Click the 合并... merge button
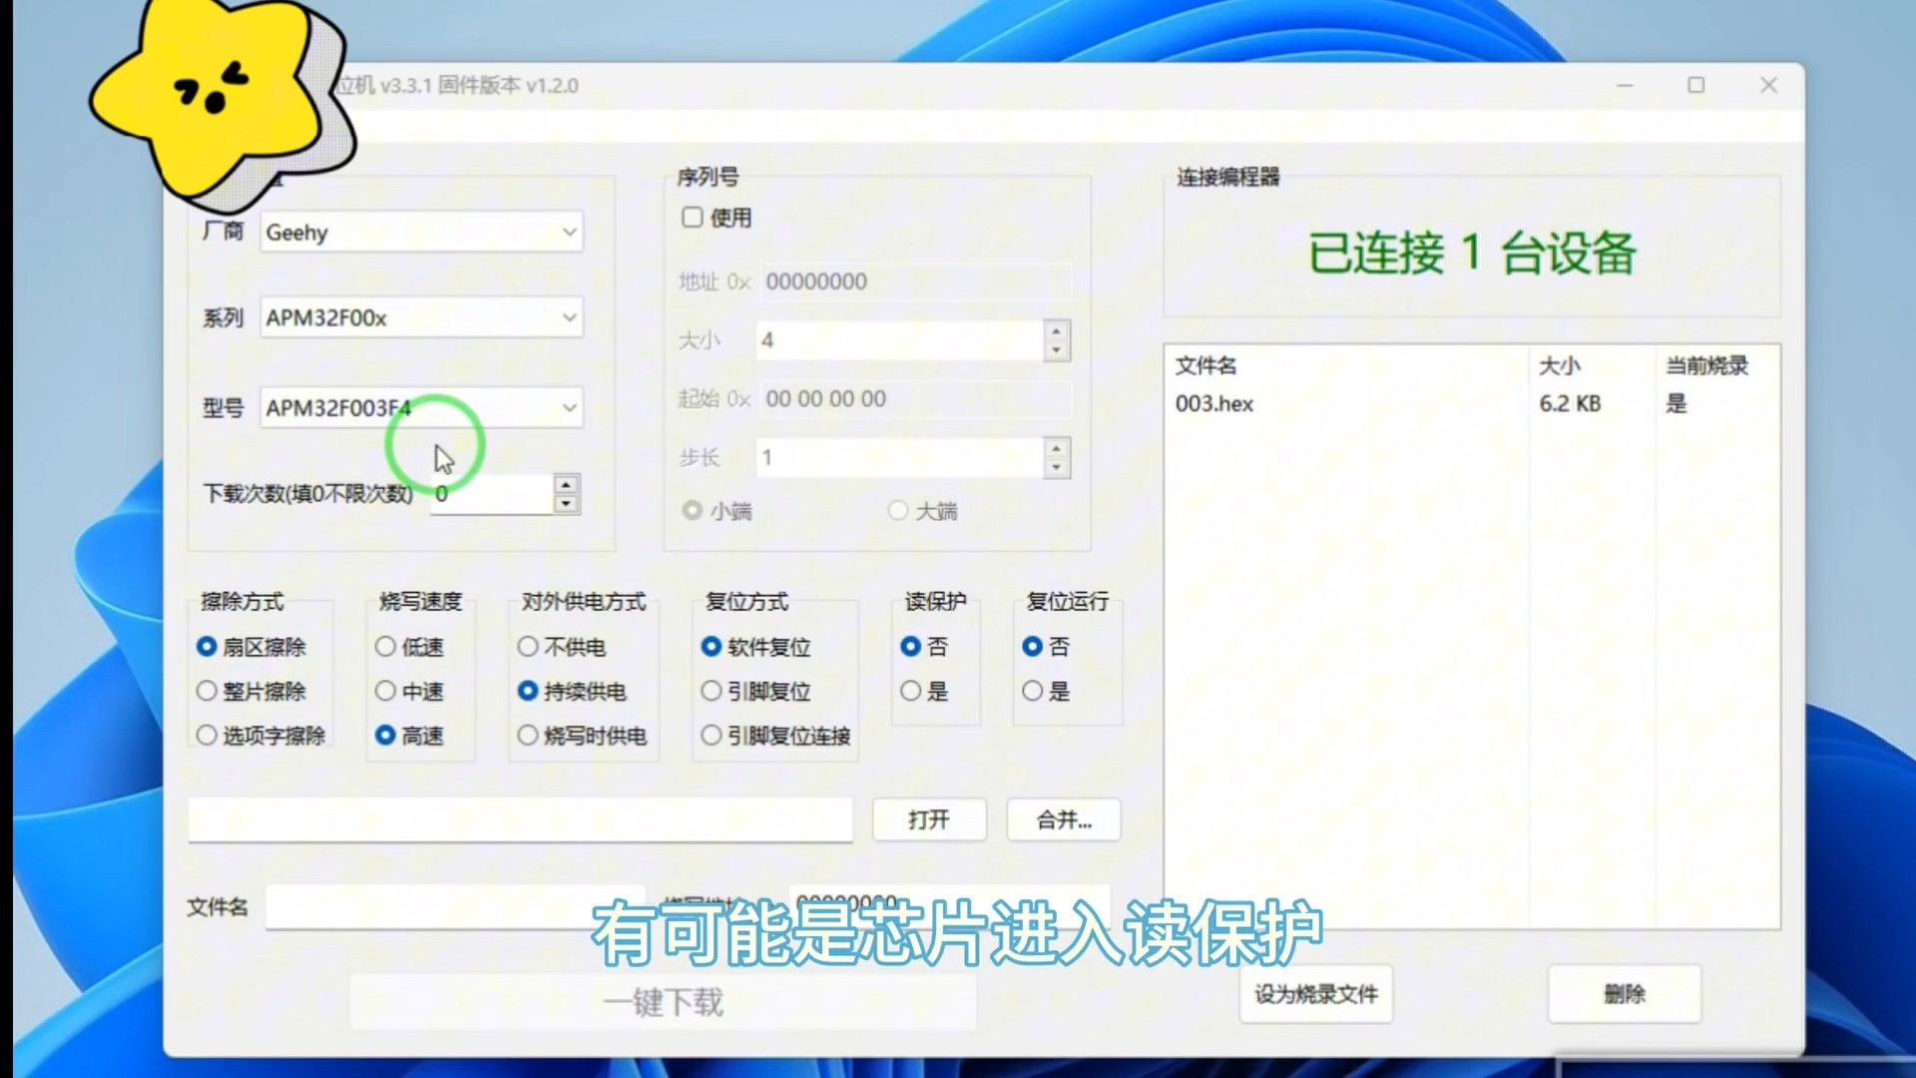The image size is (1916, 1078). pyautogui.click(x=1064, y=819)
